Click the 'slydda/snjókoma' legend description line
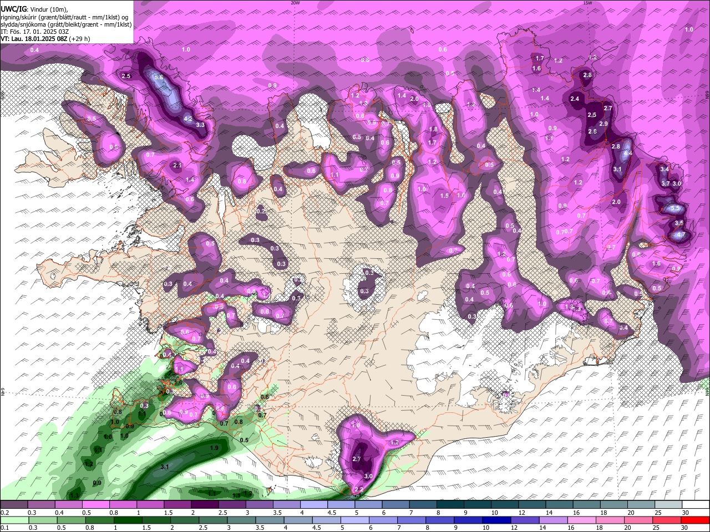The image size is (710, 532). (66, 24)
